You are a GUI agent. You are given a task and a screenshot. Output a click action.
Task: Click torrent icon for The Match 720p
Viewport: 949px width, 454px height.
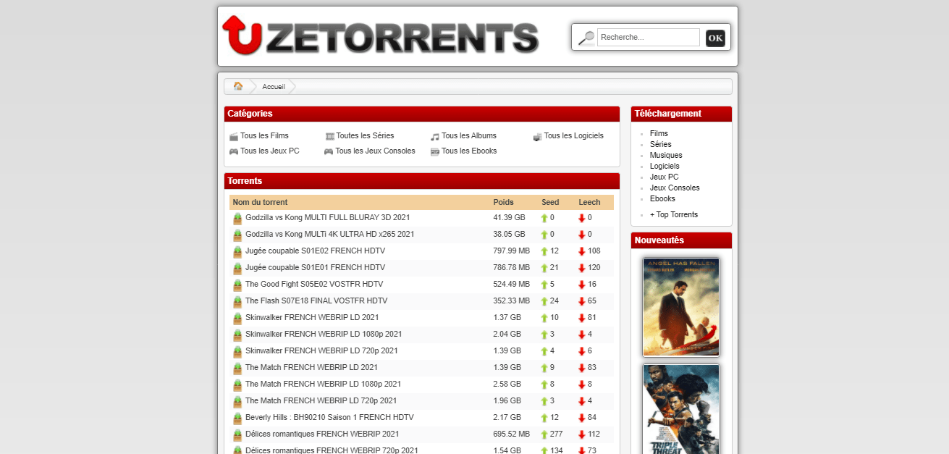[x=237, y=401]
